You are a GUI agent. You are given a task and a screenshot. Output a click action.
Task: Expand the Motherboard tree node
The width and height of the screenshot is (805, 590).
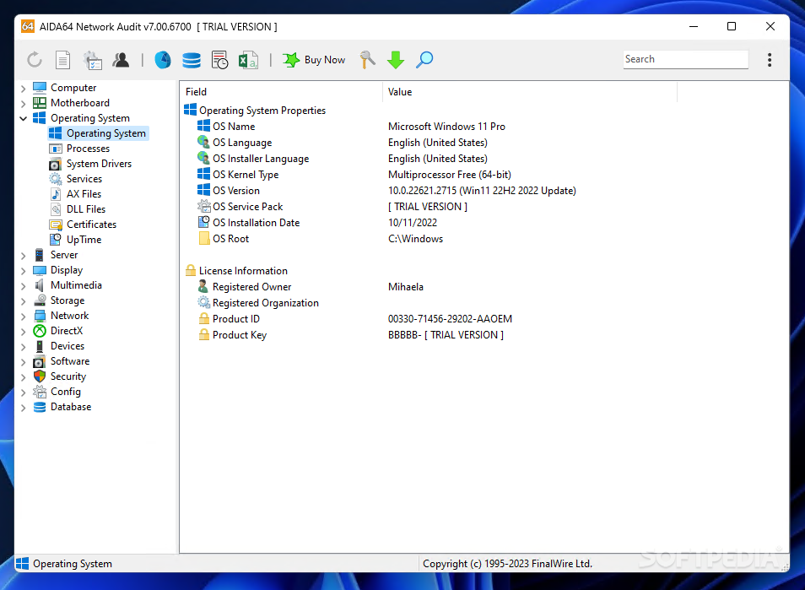click(x=23, y=103)
